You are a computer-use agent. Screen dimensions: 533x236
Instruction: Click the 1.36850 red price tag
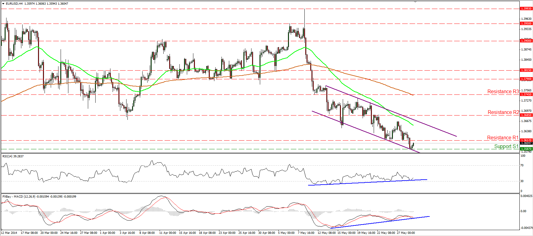(526, 115)
